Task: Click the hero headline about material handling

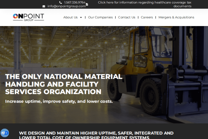Action: [64, 84]
